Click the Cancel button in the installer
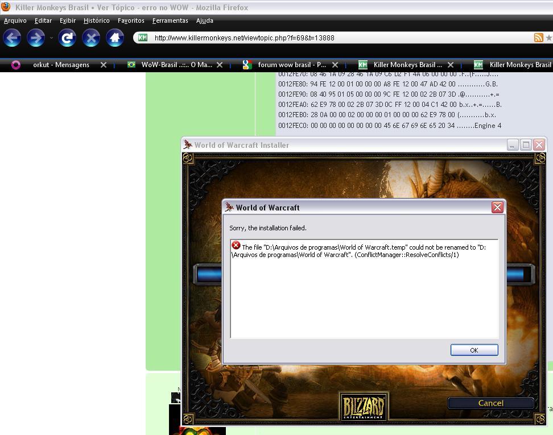This screenshot has width=553, height=435. pyautogui.click(x=490, y=403)
